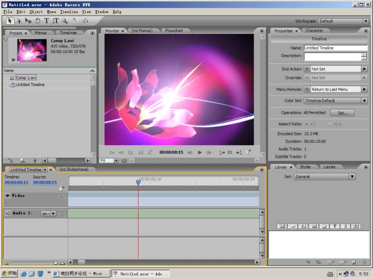Select the Rotate tool
373x279 pixels.
tap(38, 20)
